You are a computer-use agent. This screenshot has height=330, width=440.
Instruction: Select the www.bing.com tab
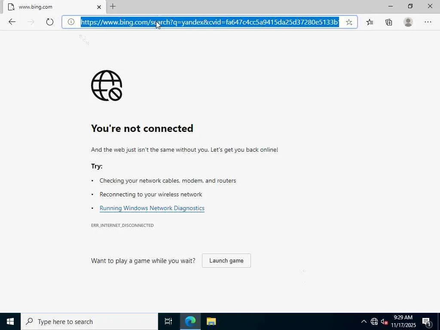point(55,7)
